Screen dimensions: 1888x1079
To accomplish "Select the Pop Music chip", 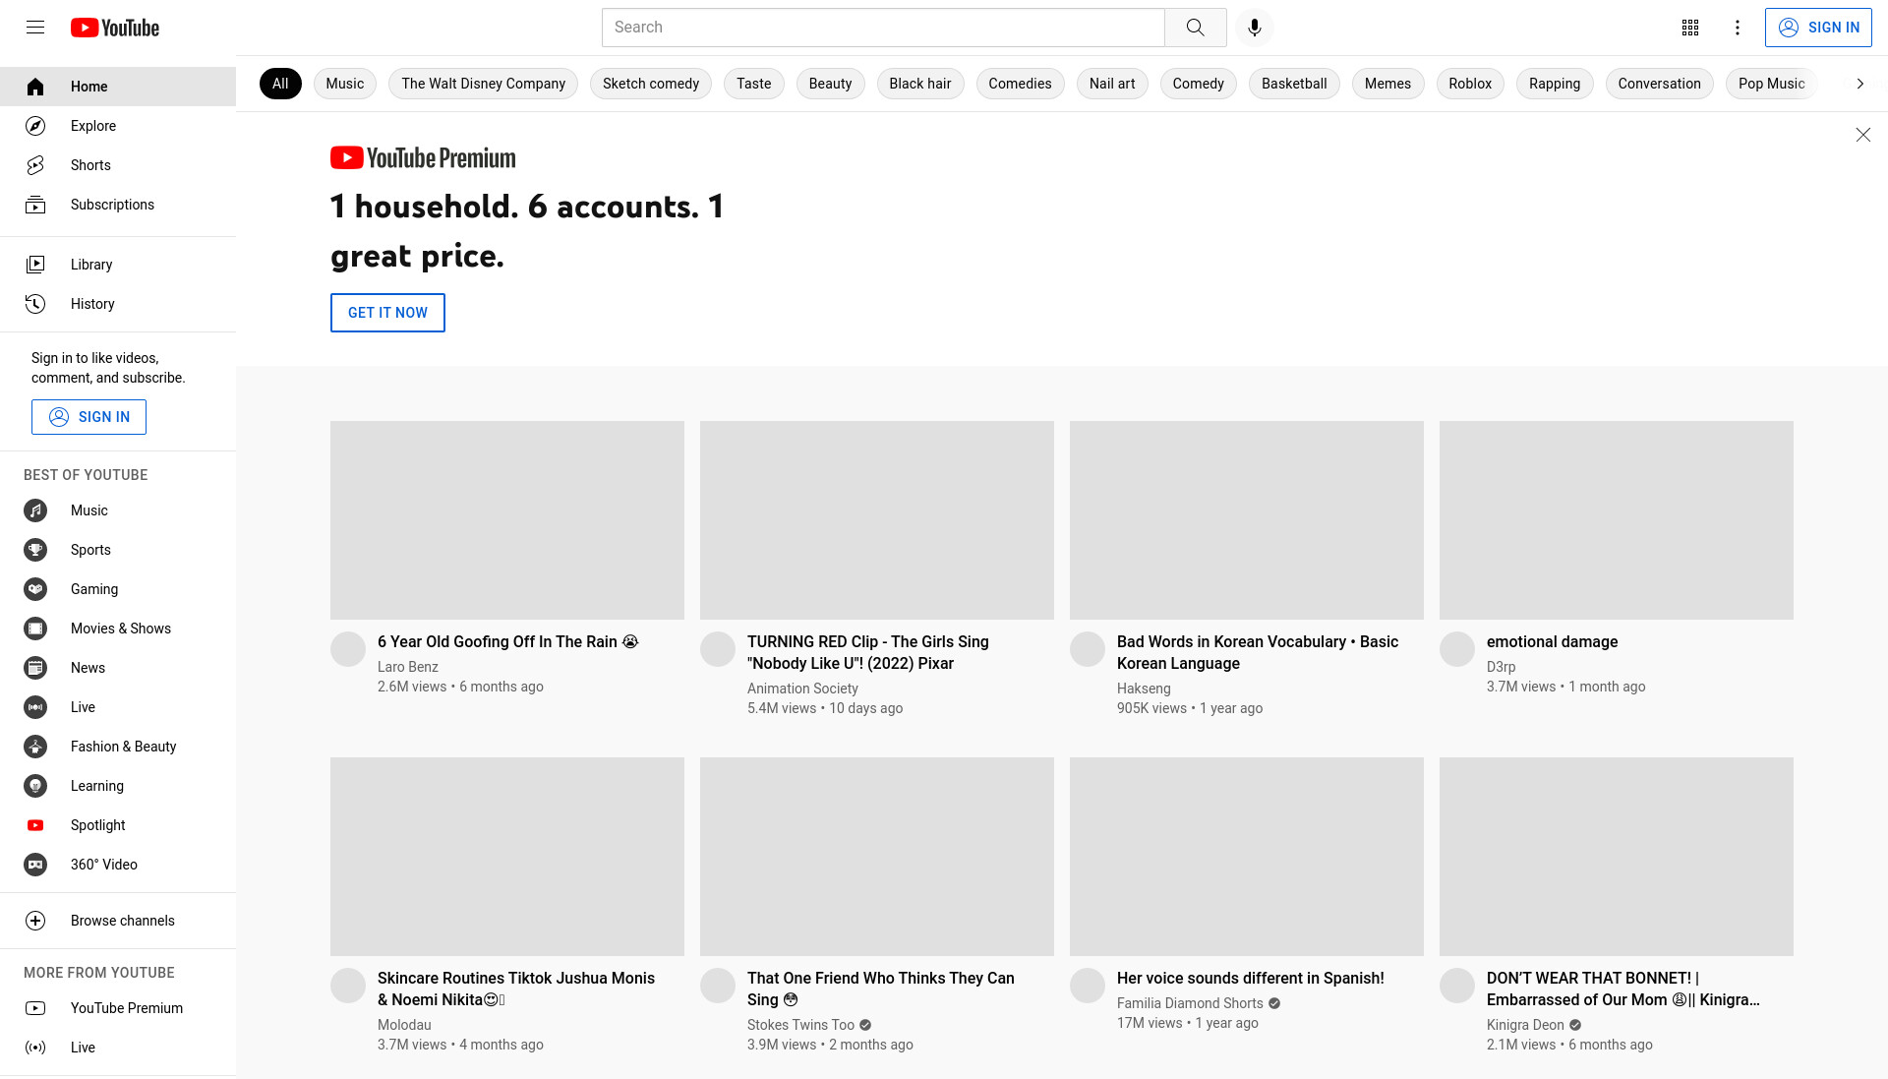I will pyautogui.click(x=1771, y=84).
